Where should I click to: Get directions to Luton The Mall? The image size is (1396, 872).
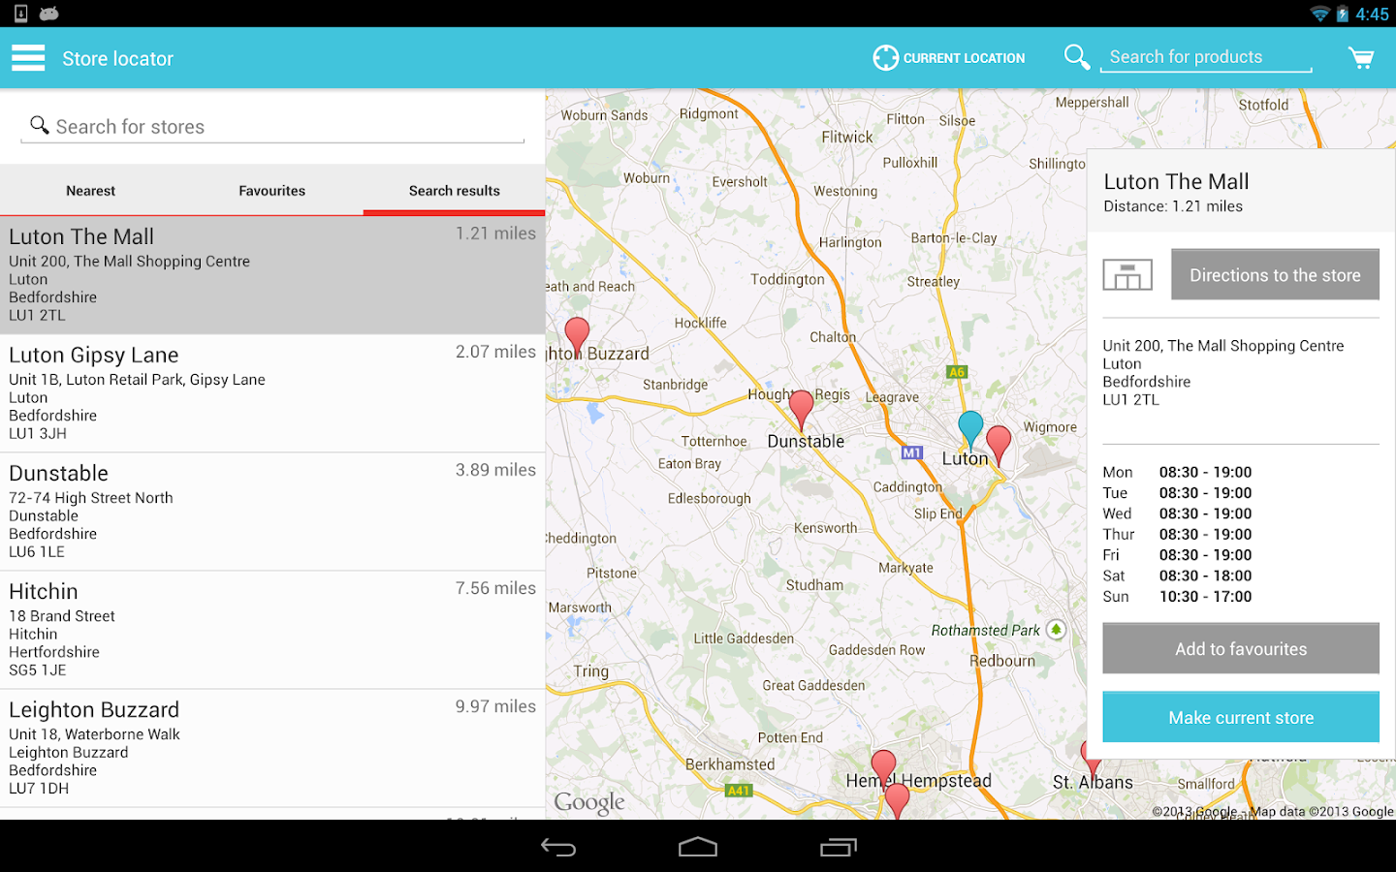[x=1274, y=274]
